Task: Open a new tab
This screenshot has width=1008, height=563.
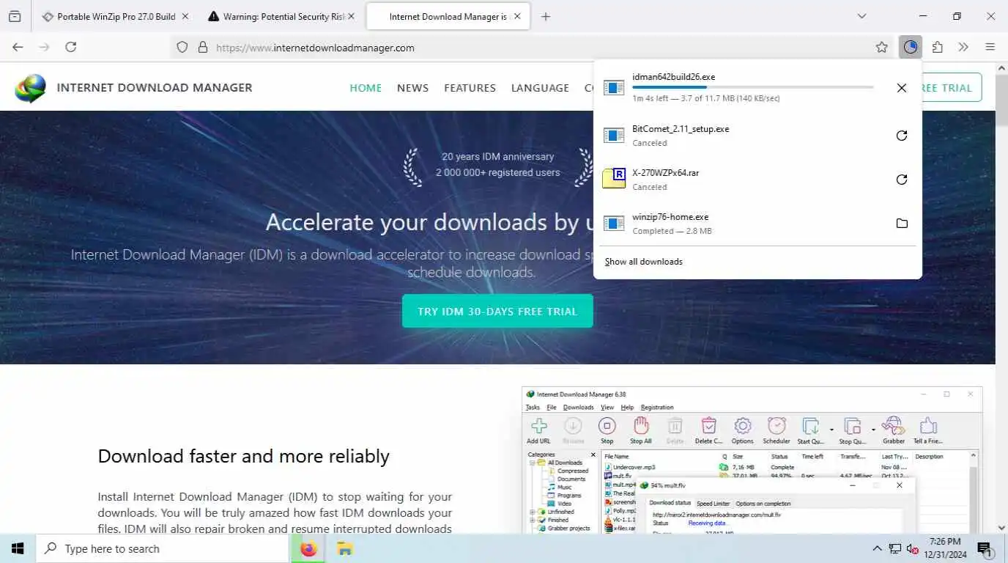Action: pos(546,16)
